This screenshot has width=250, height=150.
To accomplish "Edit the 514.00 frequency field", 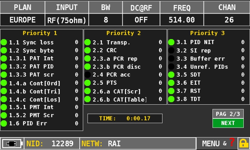I will [182, 20].
